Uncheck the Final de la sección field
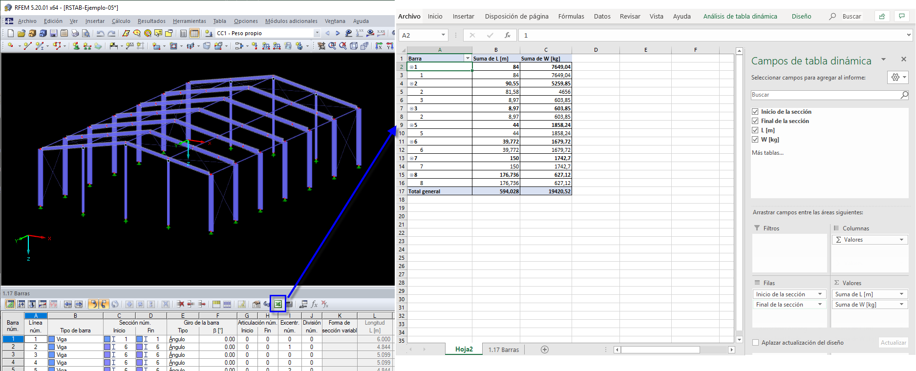 755,121
